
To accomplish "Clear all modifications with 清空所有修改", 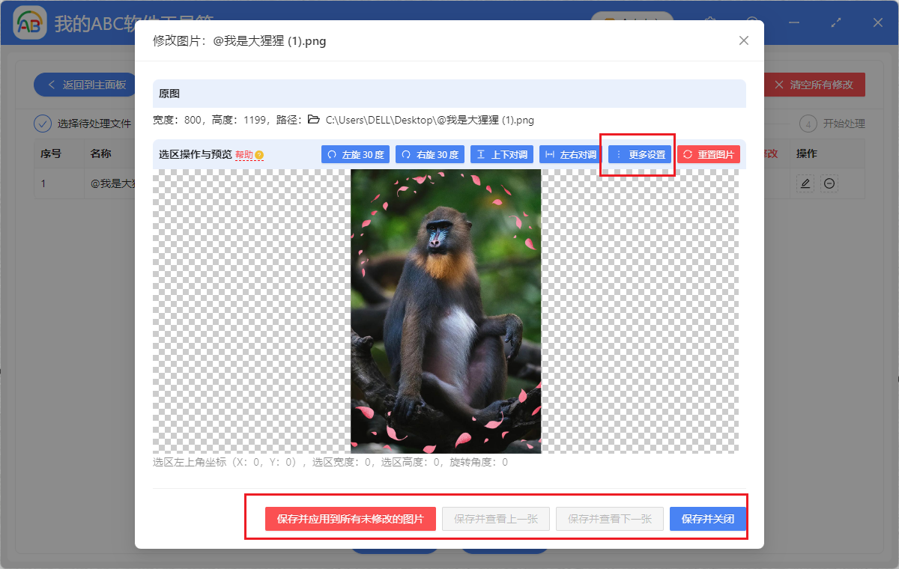I will [814, 85].
